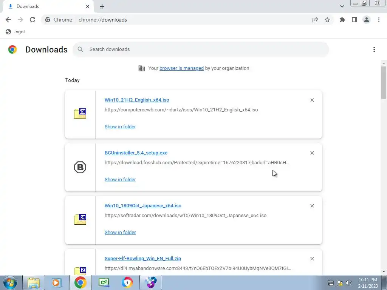The image size is (387, 290).
Task: Open a new tab with plus button
Action: point(102,6)
